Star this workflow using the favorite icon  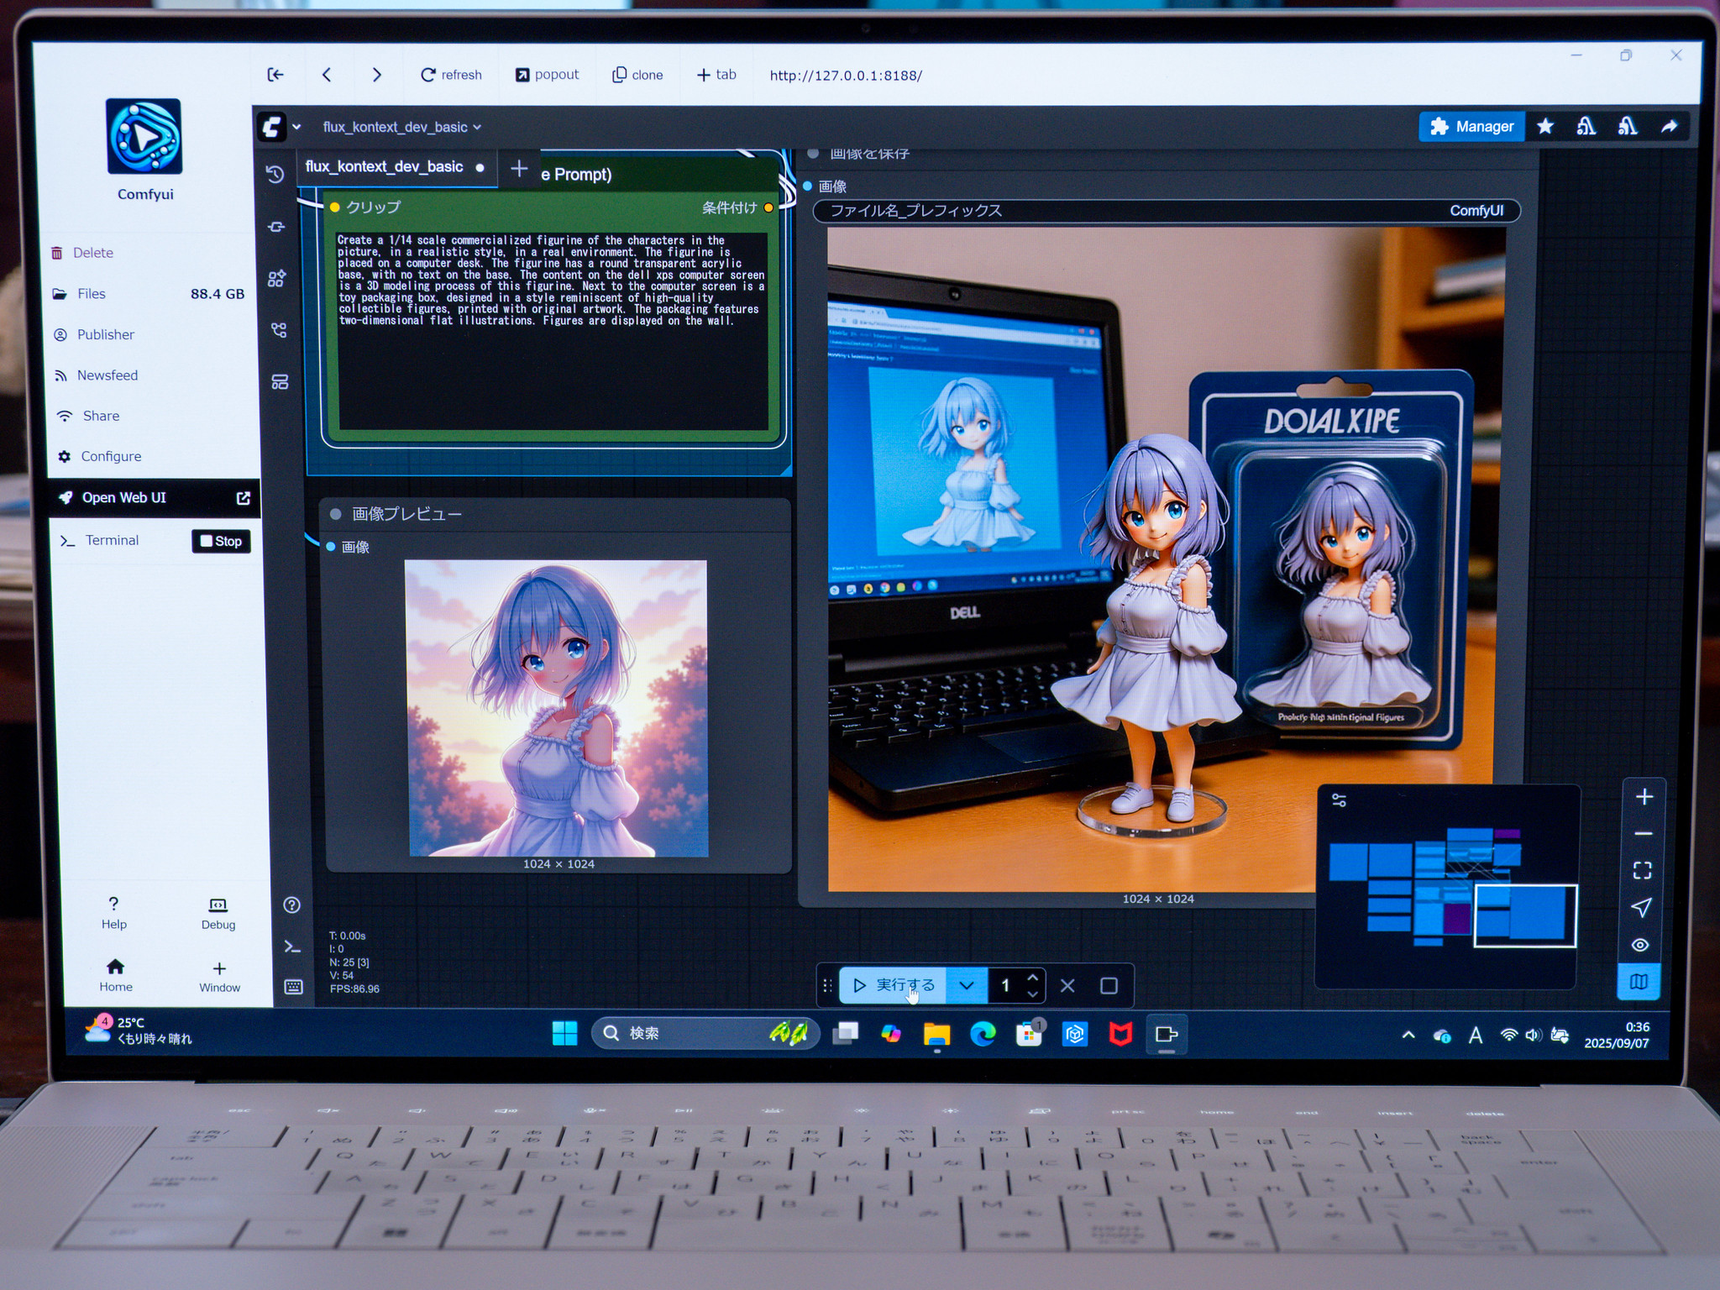1545,126
